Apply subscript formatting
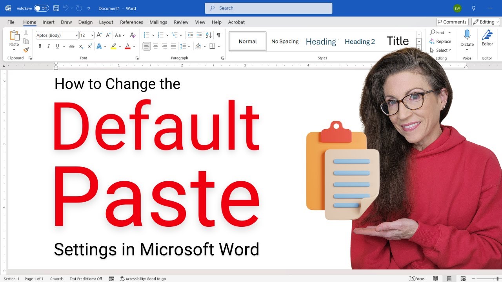The image size is (502, 282). pyautogui.click(x=81, y=46)
